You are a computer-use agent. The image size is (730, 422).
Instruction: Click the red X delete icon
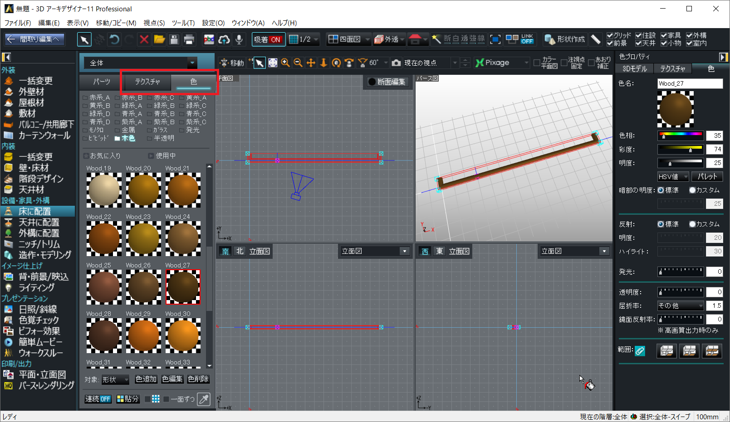[144, 39]
